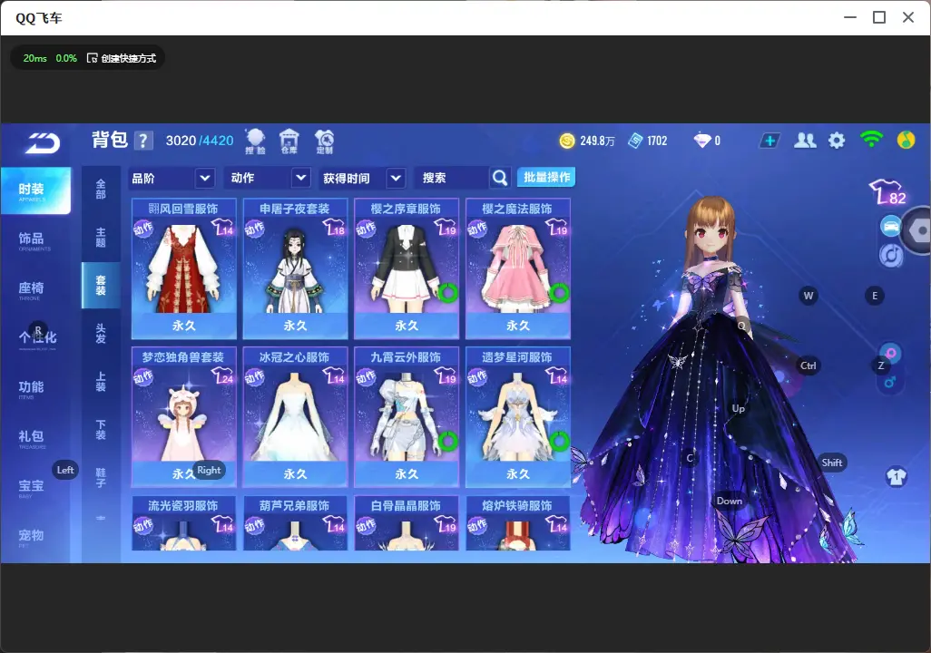Click the blue ticket currency icon
Image resolution: width=931 pixels, height=653 pixels.
[635, 141]
